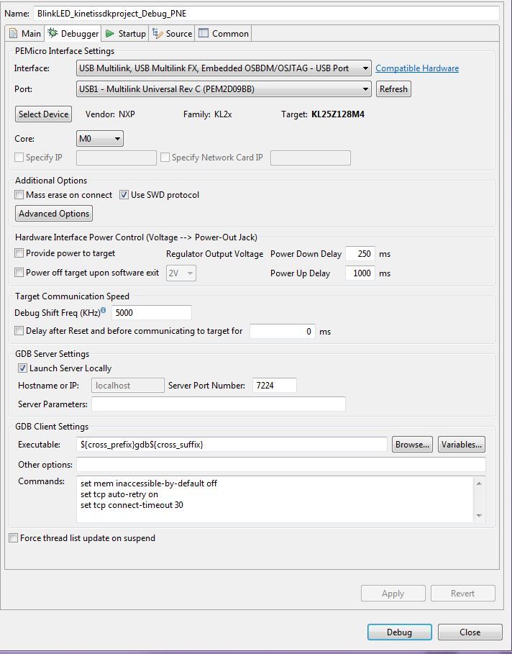
Task: Click the Specify IP address field
Action: tap(116, 158)
